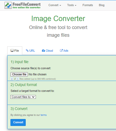The height and width of the screenshot is (131, 116).
Task: Click the Choose file button
Action: pyautogui.click(x=19, y=74)
